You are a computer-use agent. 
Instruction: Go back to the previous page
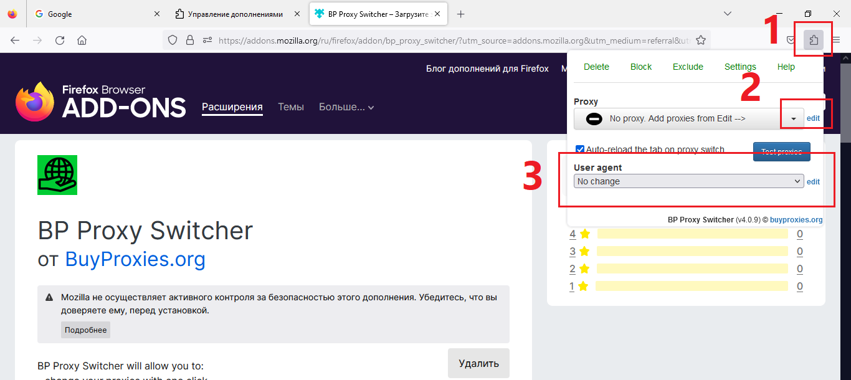pyautogui.click(x=15, y=40)
